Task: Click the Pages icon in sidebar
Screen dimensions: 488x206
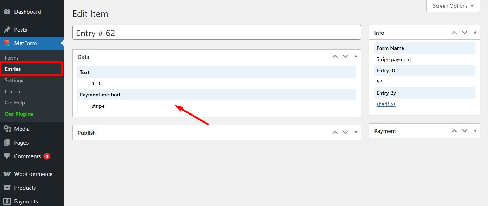Action: click(7, 143)
